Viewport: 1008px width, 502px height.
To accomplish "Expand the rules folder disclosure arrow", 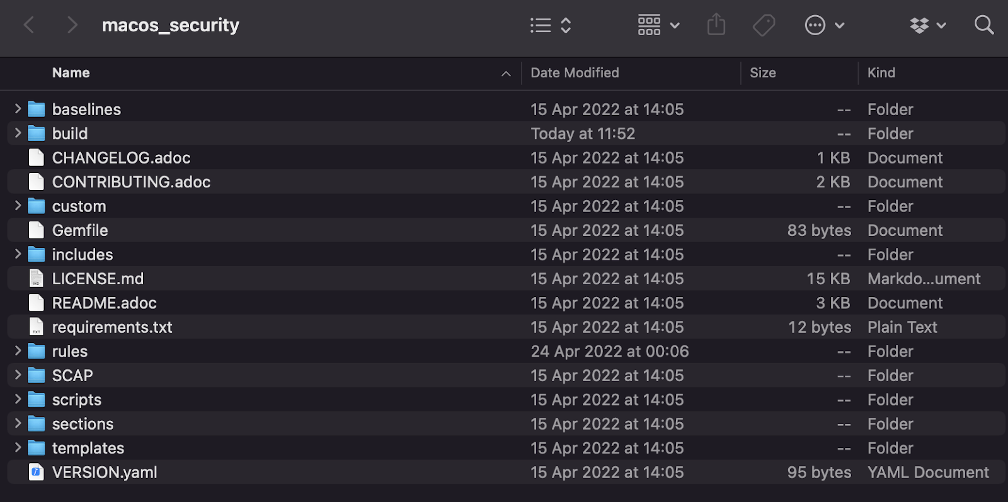I will 18,351.
